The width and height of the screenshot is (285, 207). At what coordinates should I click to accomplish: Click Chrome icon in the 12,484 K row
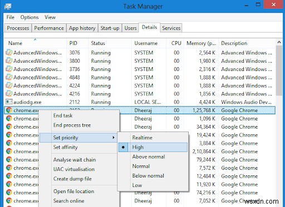(x=9, y=176)
